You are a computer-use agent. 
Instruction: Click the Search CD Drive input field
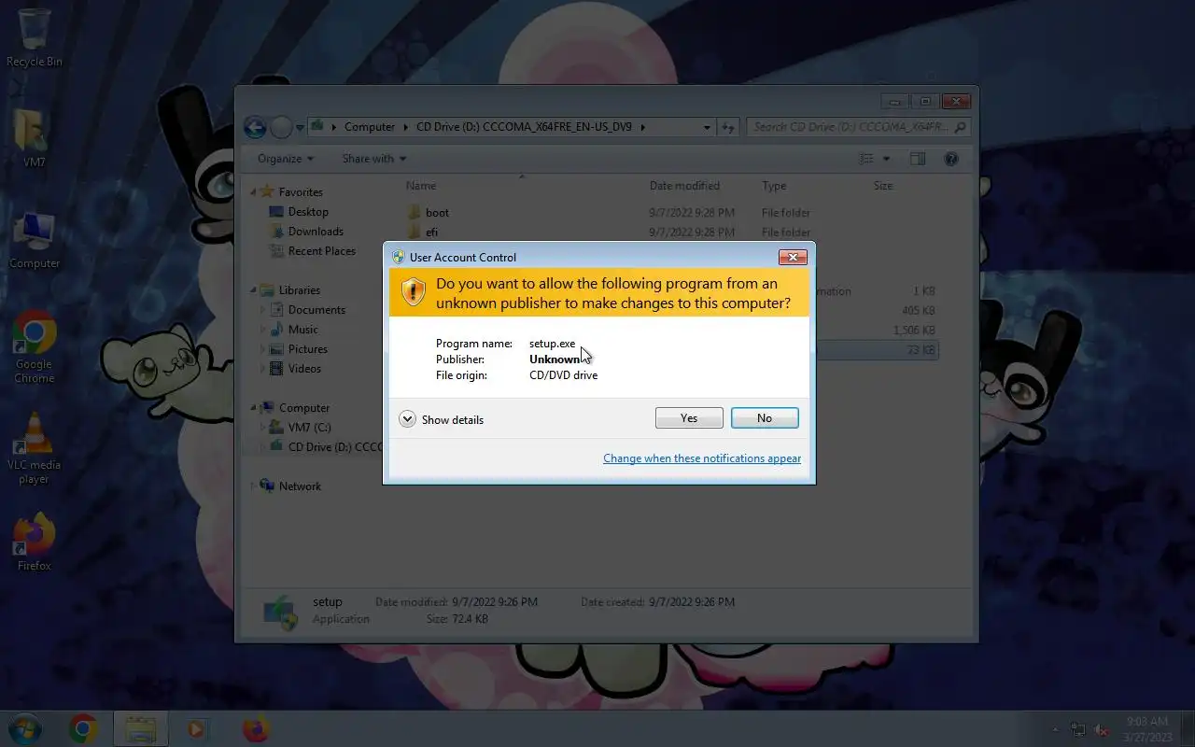click(858, 127)
